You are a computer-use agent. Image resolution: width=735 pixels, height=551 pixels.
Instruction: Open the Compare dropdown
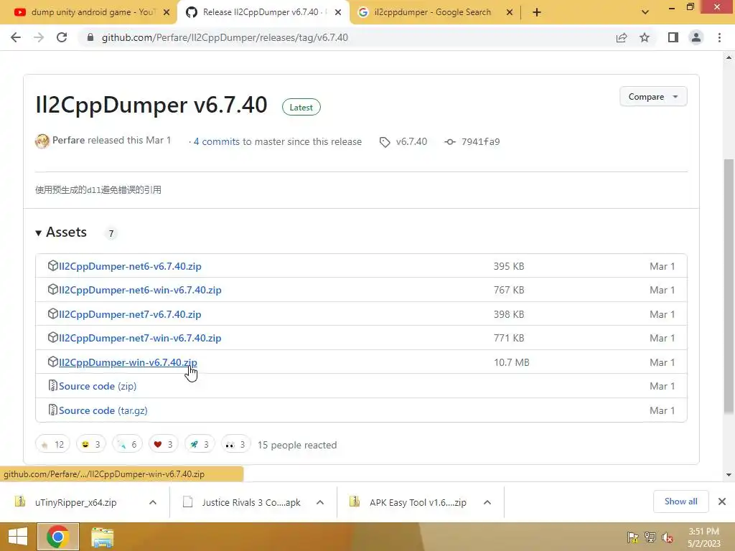653,97
